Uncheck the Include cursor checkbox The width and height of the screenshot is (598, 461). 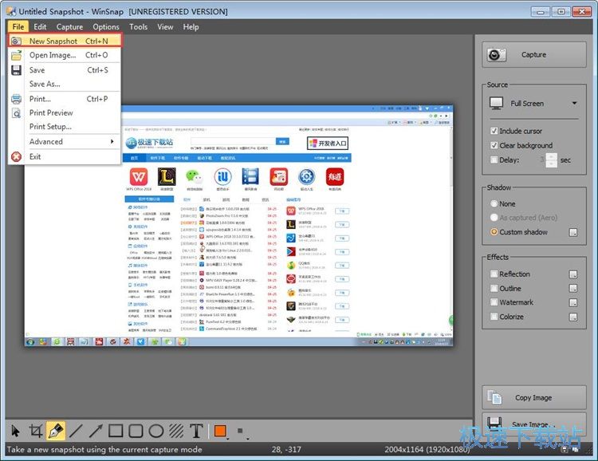[x=494, y=131]
